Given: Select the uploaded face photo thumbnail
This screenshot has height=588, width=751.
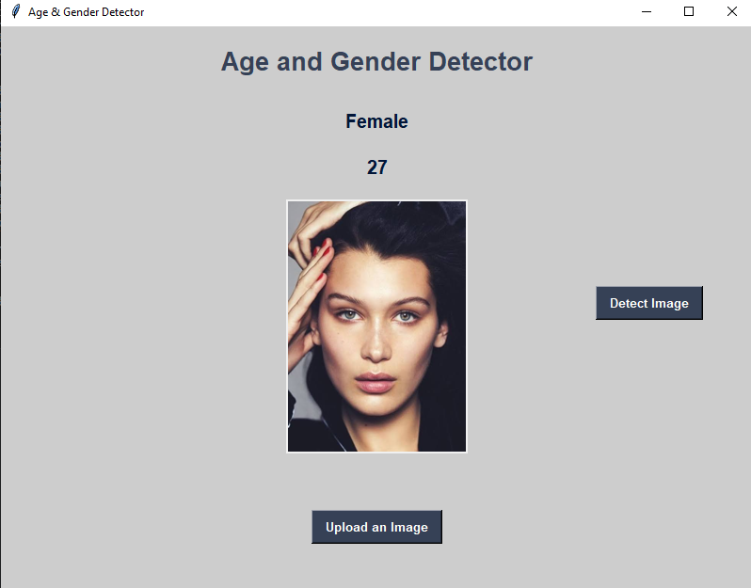Looking at the screenshot, I should pos(376,326).
